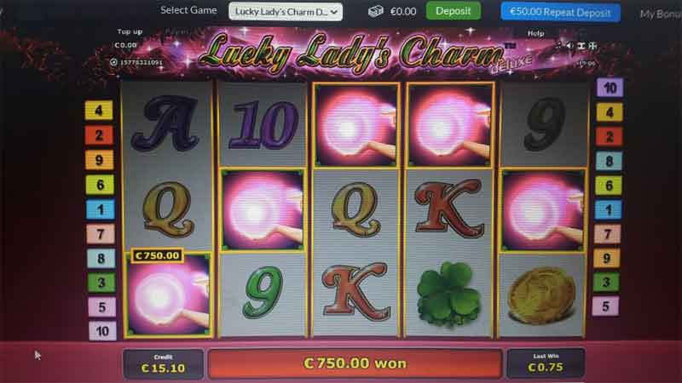Click the session ID target icon
This screenshot has height=383, width=682.
point(113,62)
